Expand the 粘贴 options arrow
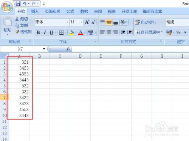189x141 pixels. 7,34
